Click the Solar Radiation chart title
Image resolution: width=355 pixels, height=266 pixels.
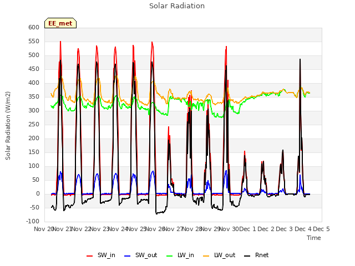tap(177, 6)
